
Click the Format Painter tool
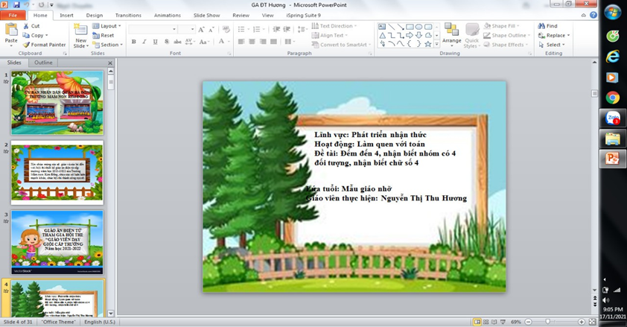(44, 45)
